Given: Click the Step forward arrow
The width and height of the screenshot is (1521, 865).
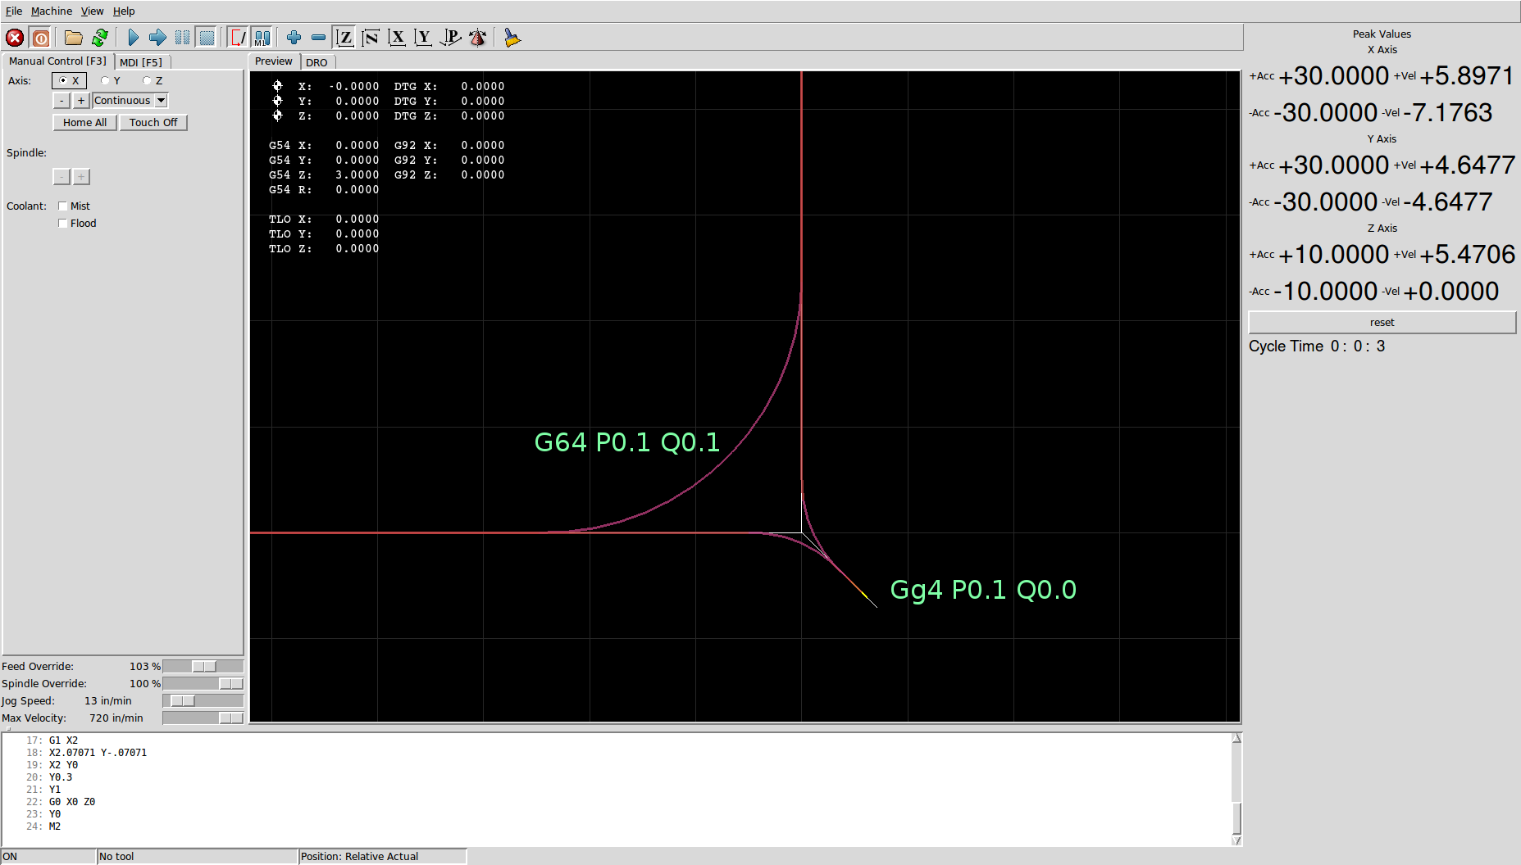Looking at the screenshot, I should (157, 38).
